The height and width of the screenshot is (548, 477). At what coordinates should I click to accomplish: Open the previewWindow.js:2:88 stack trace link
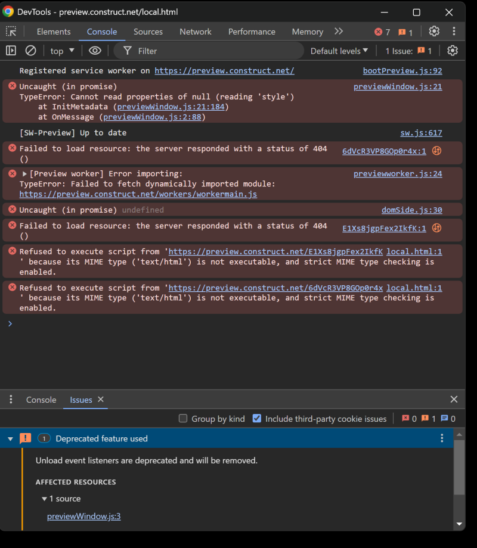pyautogui.click(x=152, y=117)
